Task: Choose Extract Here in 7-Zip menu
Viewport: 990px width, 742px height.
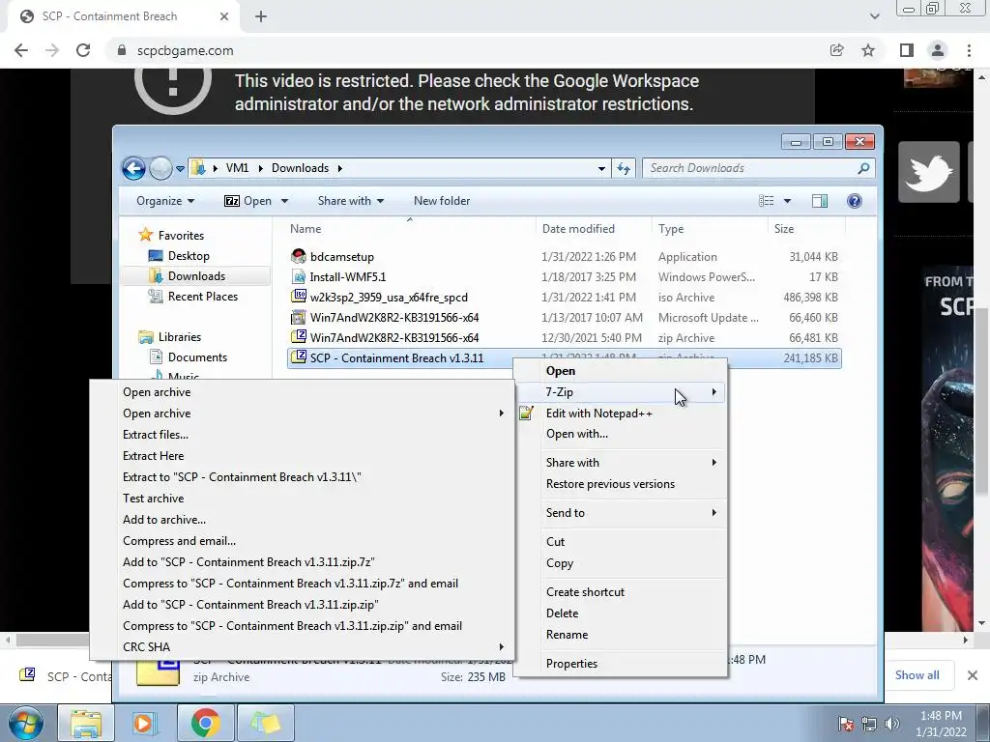Action: [302, 456]
